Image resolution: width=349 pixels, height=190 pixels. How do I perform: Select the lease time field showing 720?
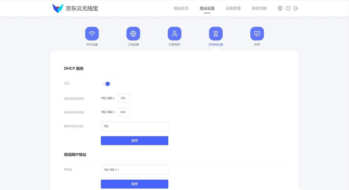click(x=134, y=126)
